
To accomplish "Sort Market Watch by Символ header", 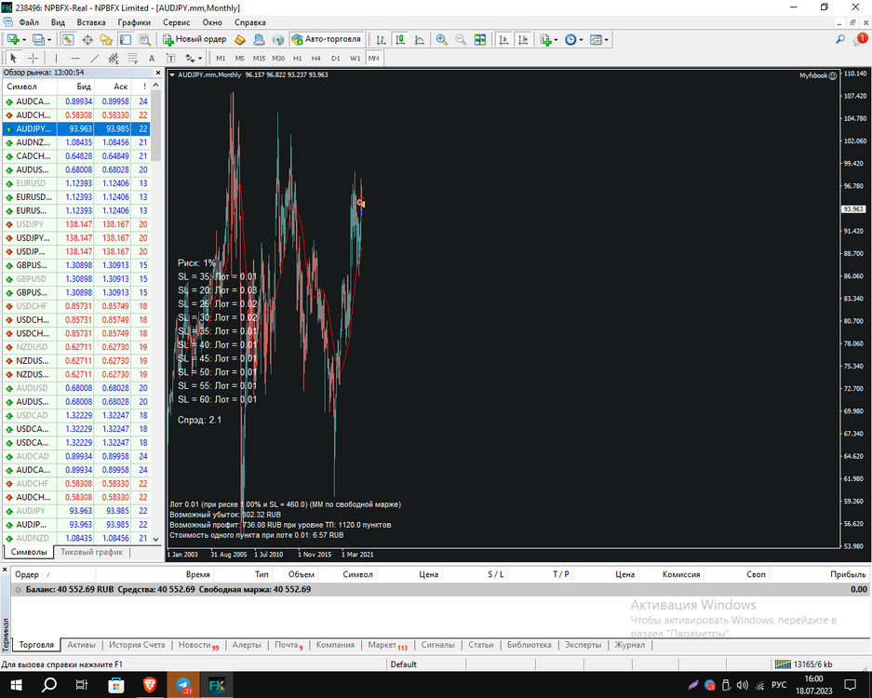I will [30, 87].
